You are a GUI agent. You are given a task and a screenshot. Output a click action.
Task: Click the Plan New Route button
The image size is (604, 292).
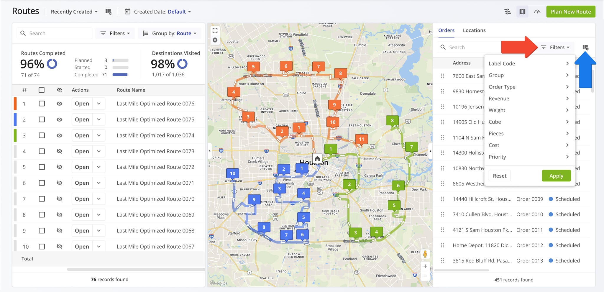click(570, 12)
